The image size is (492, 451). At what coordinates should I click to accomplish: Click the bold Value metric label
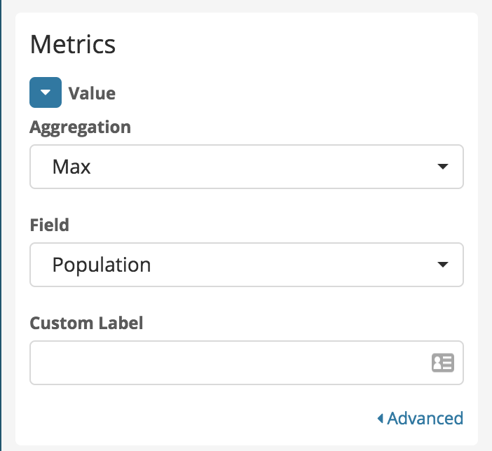tap(92, 93)
